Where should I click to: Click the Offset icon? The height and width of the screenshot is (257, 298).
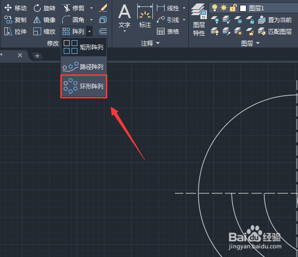point(103,31)
